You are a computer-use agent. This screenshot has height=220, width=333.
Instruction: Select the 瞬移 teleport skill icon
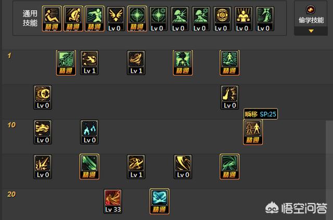(253, 132)
